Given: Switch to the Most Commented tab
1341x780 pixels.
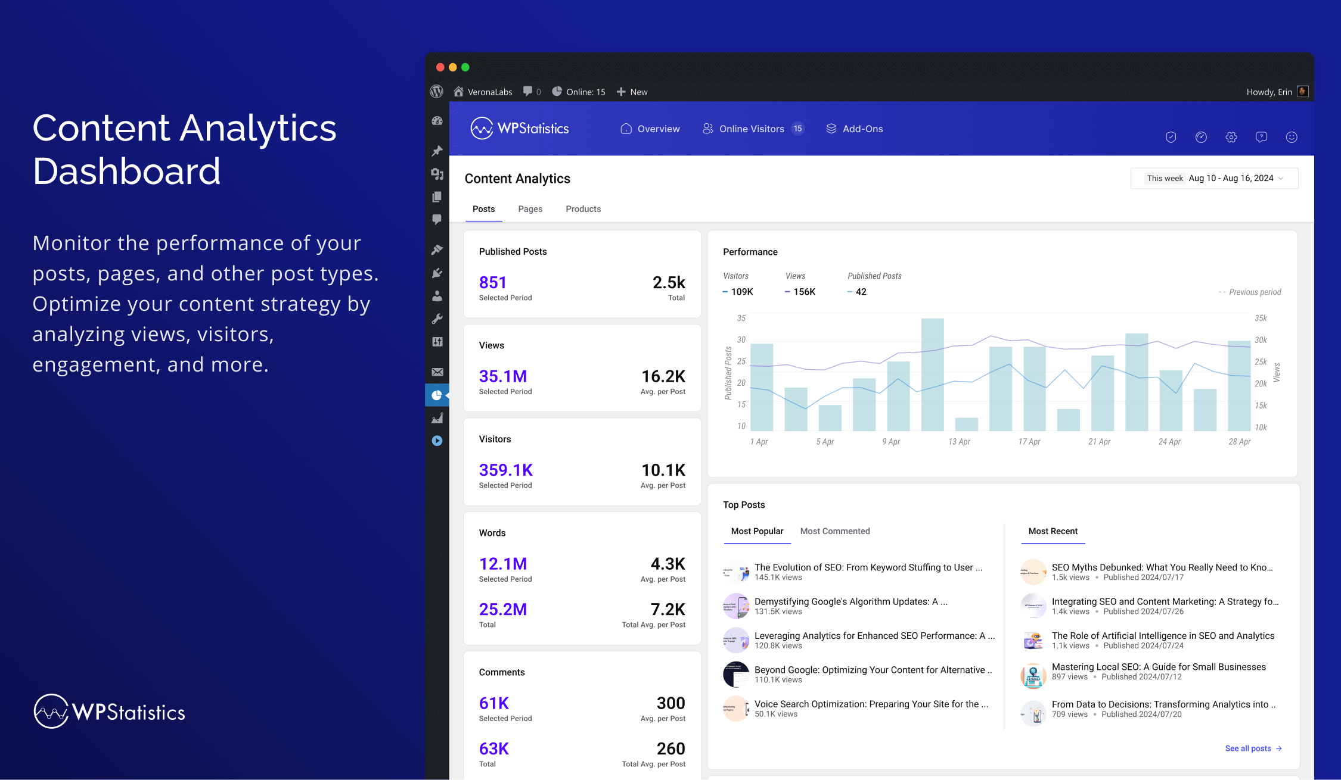Looking at the screenshot, I should [x=834, y=531].
